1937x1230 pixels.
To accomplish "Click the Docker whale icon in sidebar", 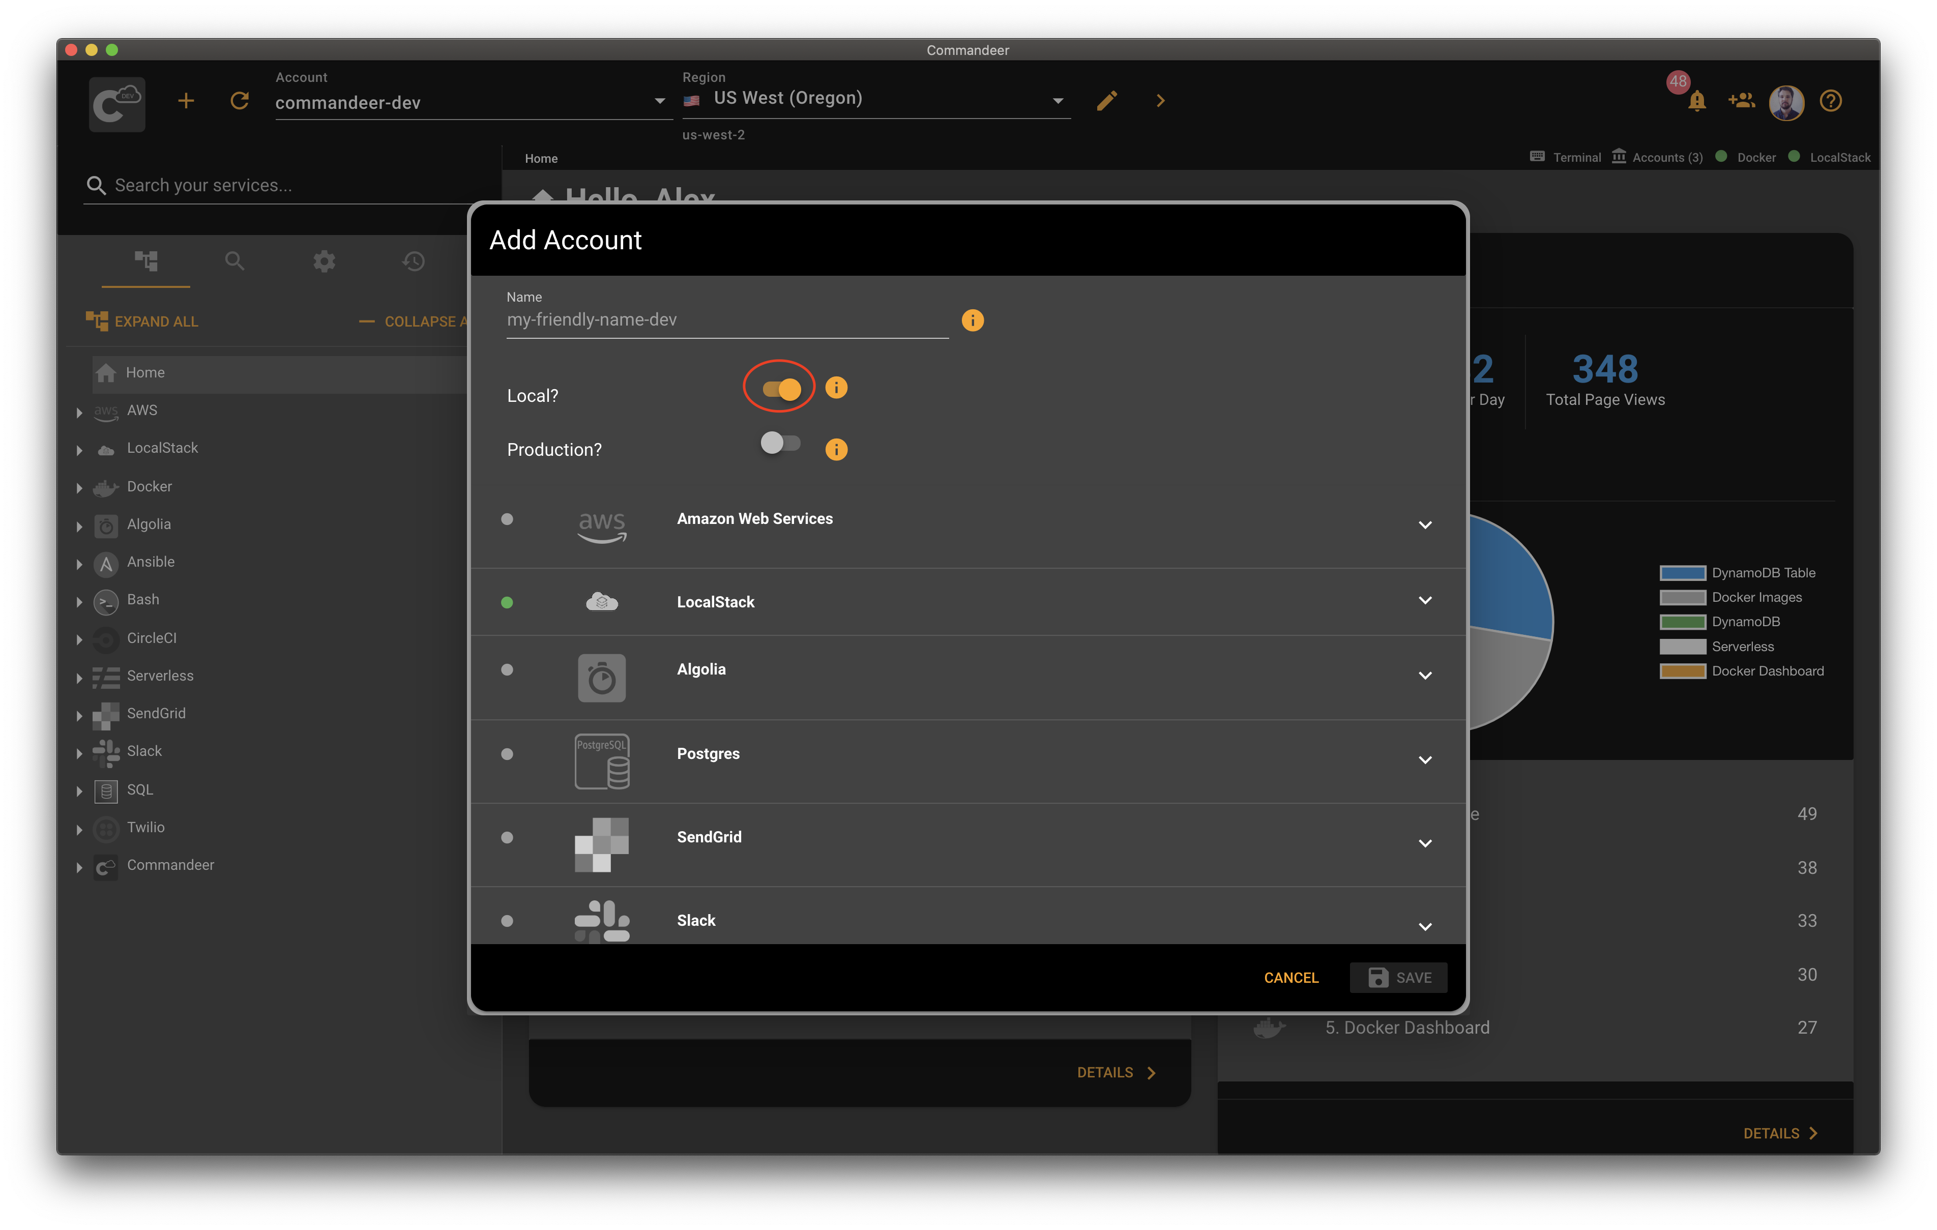I will pyautogui.click(x=105, y=487).
